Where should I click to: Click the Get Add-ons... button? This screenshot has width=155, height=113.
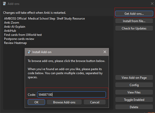(134, 13)
